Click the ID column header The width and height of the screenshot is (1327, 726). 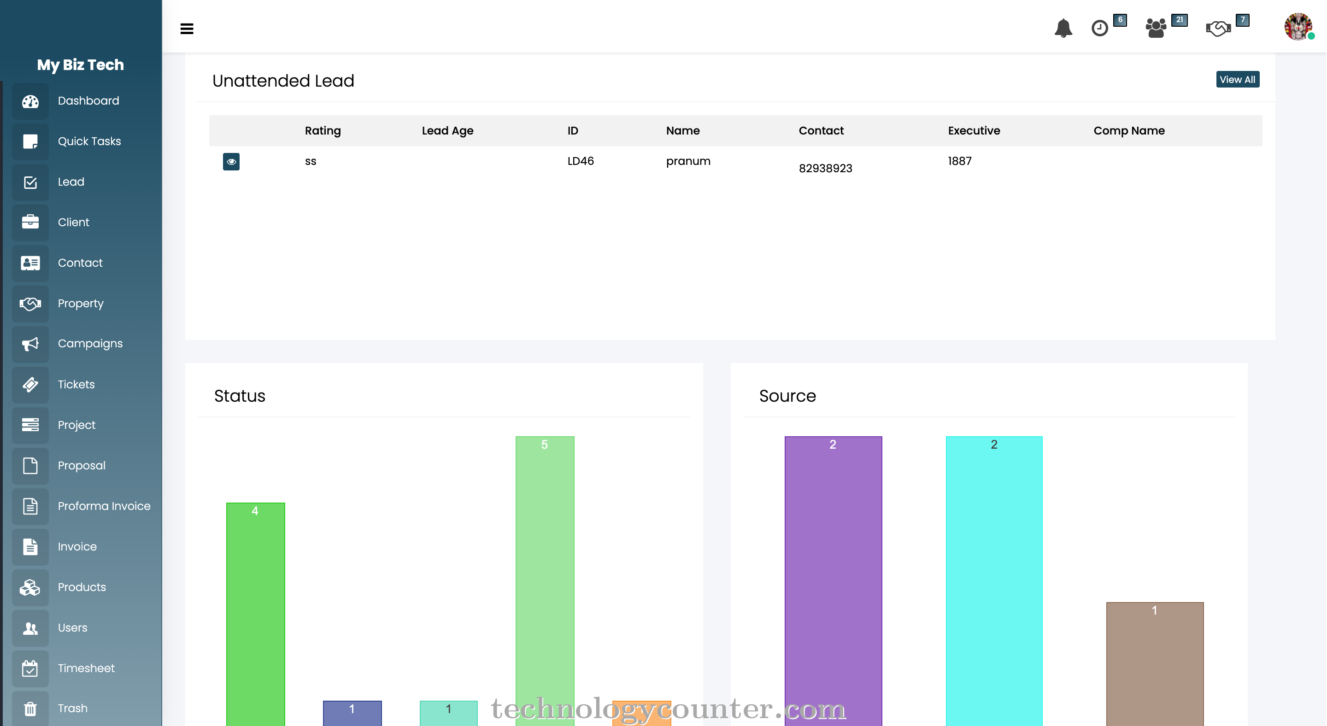pos(573,131)
